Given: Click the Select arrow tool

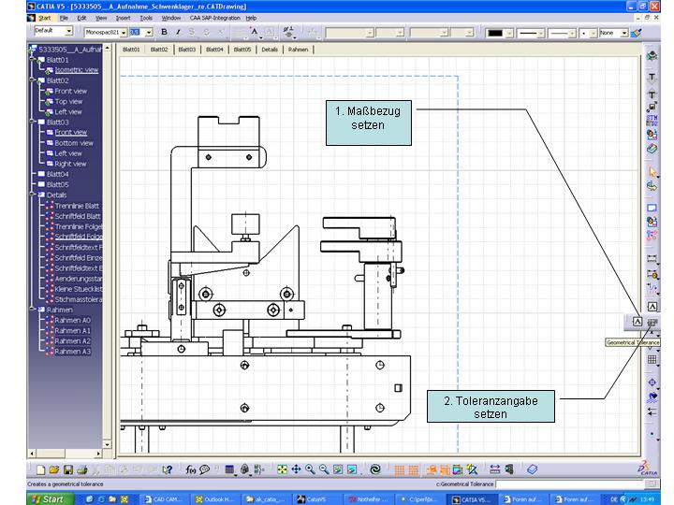Looking at the screenshot, I should point(652,173).
